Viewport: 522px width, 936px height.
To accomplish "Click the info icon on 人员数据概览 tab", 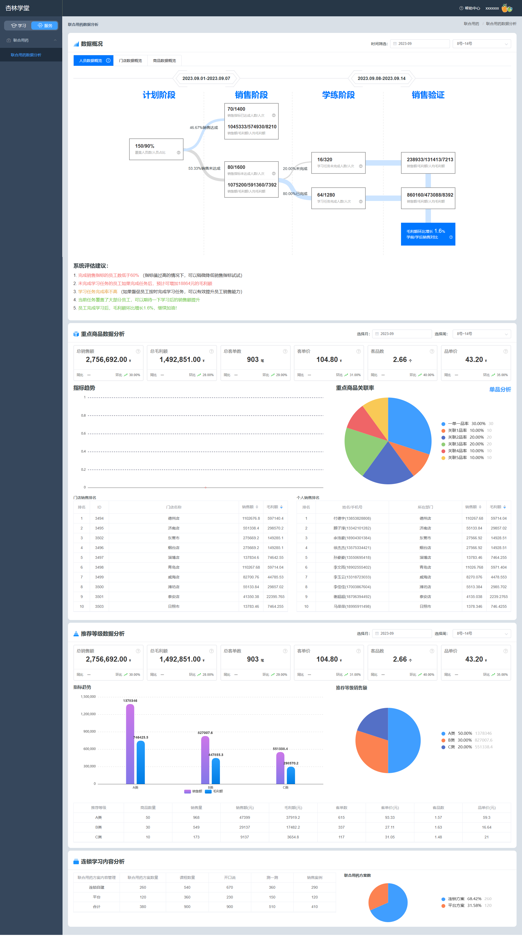I will tap(108, 61).
